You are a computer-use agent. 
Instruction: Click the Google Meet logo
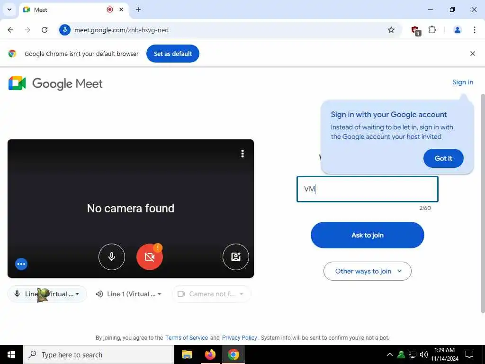tap(55, 83)
